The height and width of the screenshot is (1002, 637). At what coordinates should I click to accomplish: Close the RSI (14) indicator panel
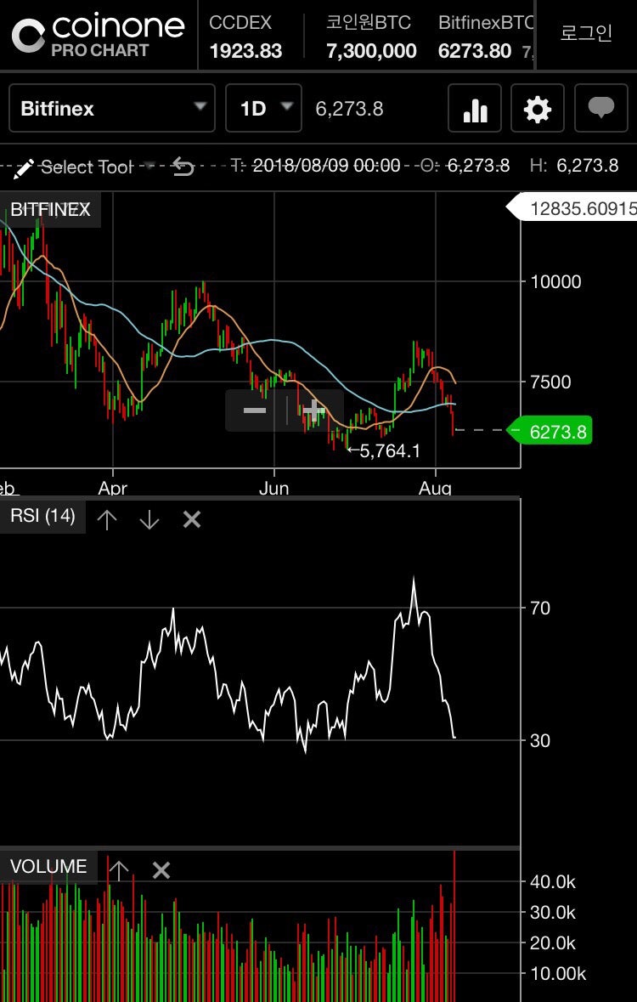192,519
